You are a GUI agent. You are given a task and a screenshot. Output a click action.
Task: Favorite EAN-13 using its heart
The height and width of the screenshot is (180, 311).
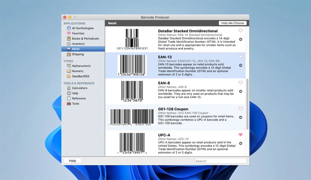241,57
